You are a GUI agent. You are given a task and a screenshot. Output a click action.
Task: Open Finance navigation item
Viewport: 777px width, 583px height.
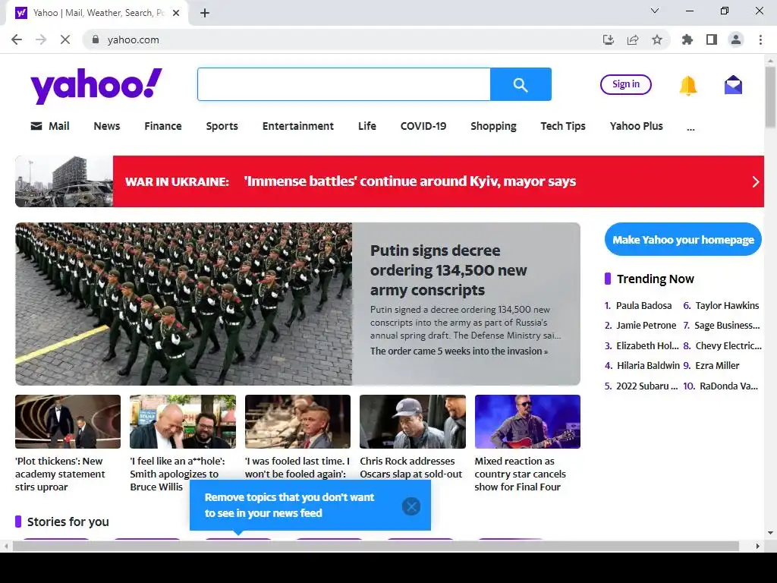[162, 126]
